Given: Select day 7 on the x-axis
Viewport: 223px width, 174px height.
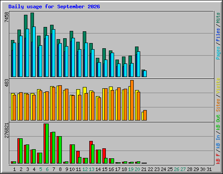Looking at the screenshot, I should pyautogui.click(x=54, y=169).
